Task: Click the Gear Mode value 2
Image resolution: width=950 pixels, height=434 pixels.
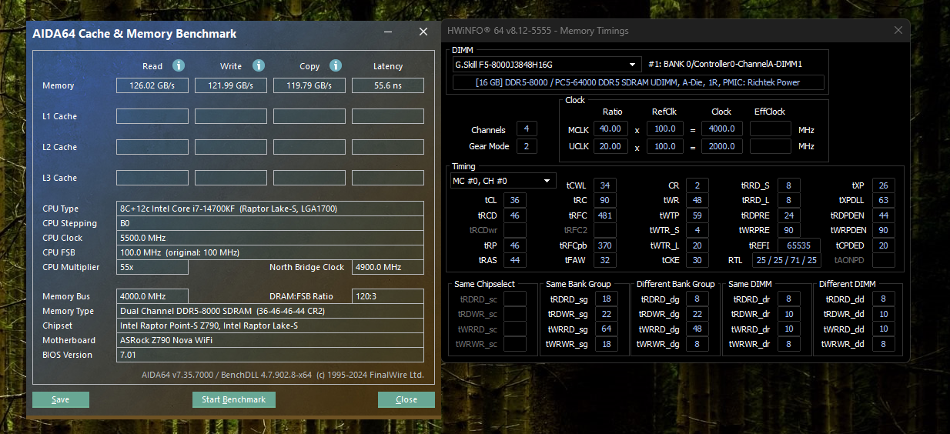Action: (527, 146)
